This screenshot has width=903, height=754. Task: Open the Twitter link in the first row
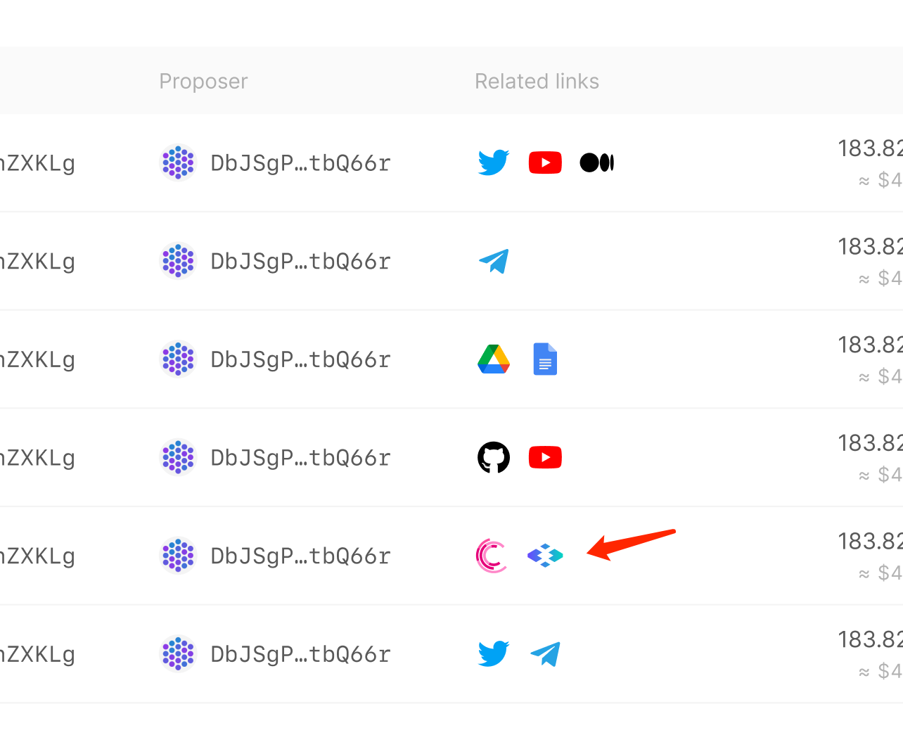pos(493,162)
